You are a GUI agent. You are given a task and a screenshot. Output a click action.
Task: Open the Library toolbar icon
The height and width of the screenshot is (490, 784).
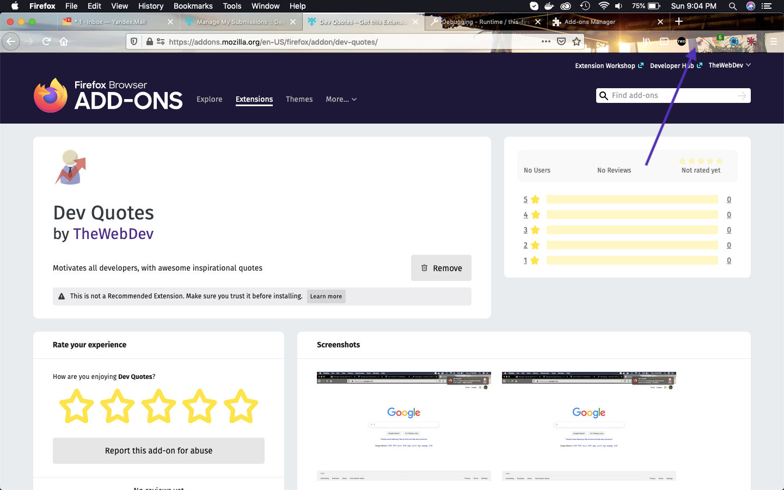(647, 41)
